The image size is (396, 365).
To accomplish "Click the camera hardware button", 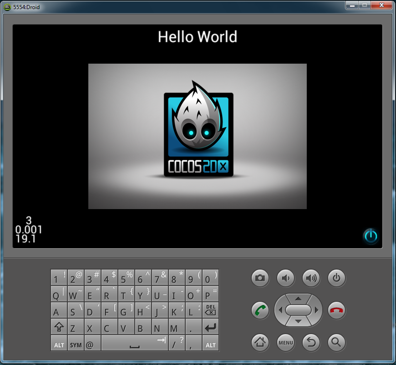I will 260,278.
